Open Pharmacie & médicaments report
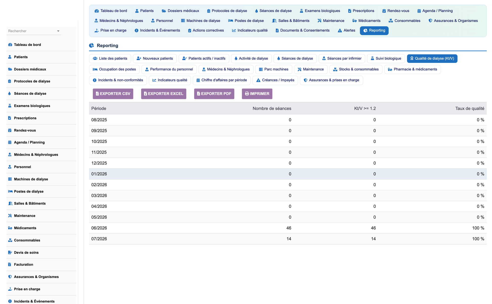This screenshot has height=304, width=492. [413, 69]
